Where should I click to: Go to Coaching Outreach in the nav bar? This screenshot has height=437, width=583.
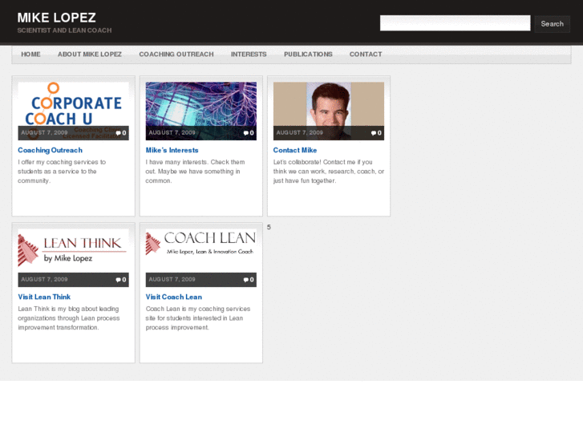[176, 55]
